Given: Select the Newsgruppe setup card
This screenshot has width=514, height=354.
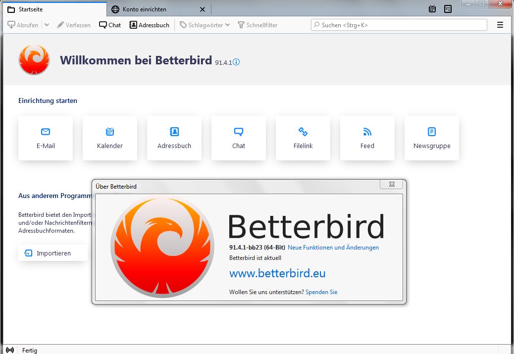Looking at the screenshot, I should [432, 138].
